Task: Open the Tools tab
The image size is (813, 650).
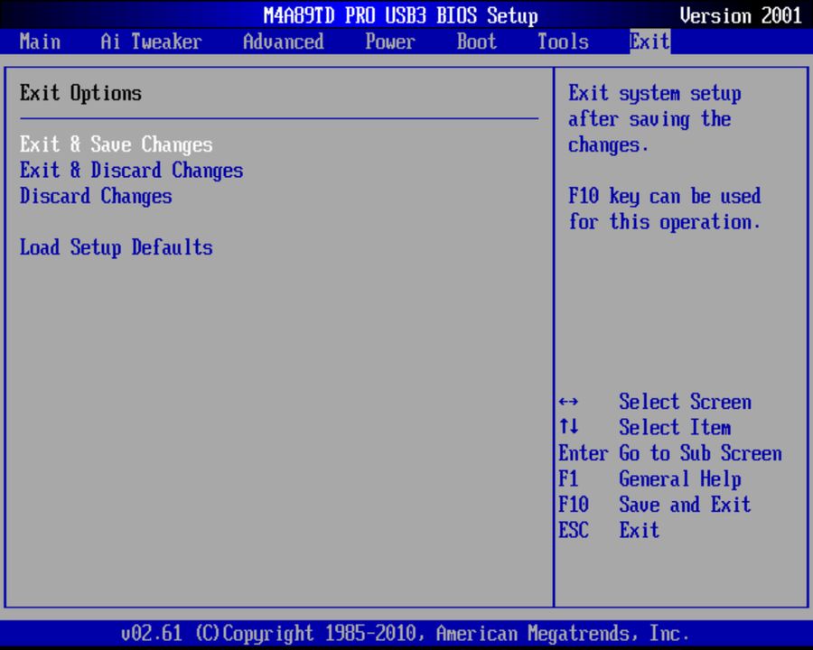Action: (x=562, y=42)
